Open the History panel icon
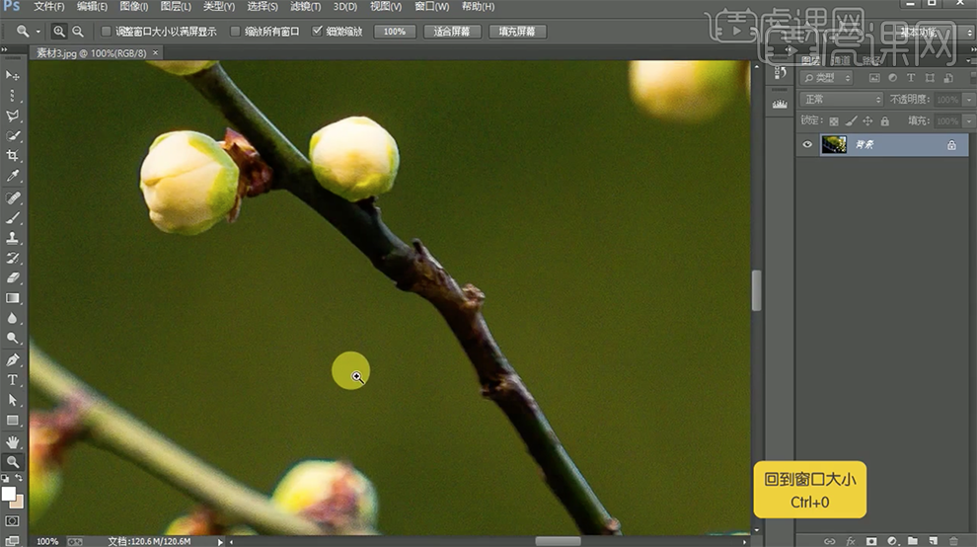The width and height of the screenshot is (977, 547). pos(780,74)
